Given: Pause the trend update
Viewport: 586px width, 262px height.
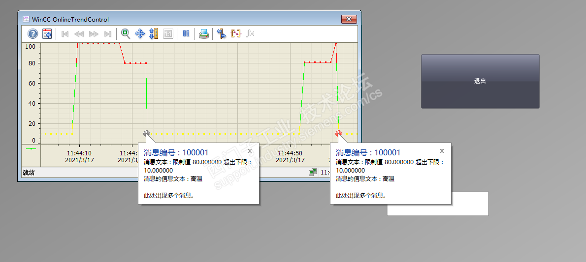Looking at the screenshot, I should (x=186, y=34).
